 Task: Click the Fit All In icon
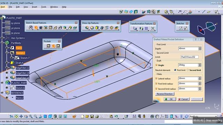(x=16, y=117)
